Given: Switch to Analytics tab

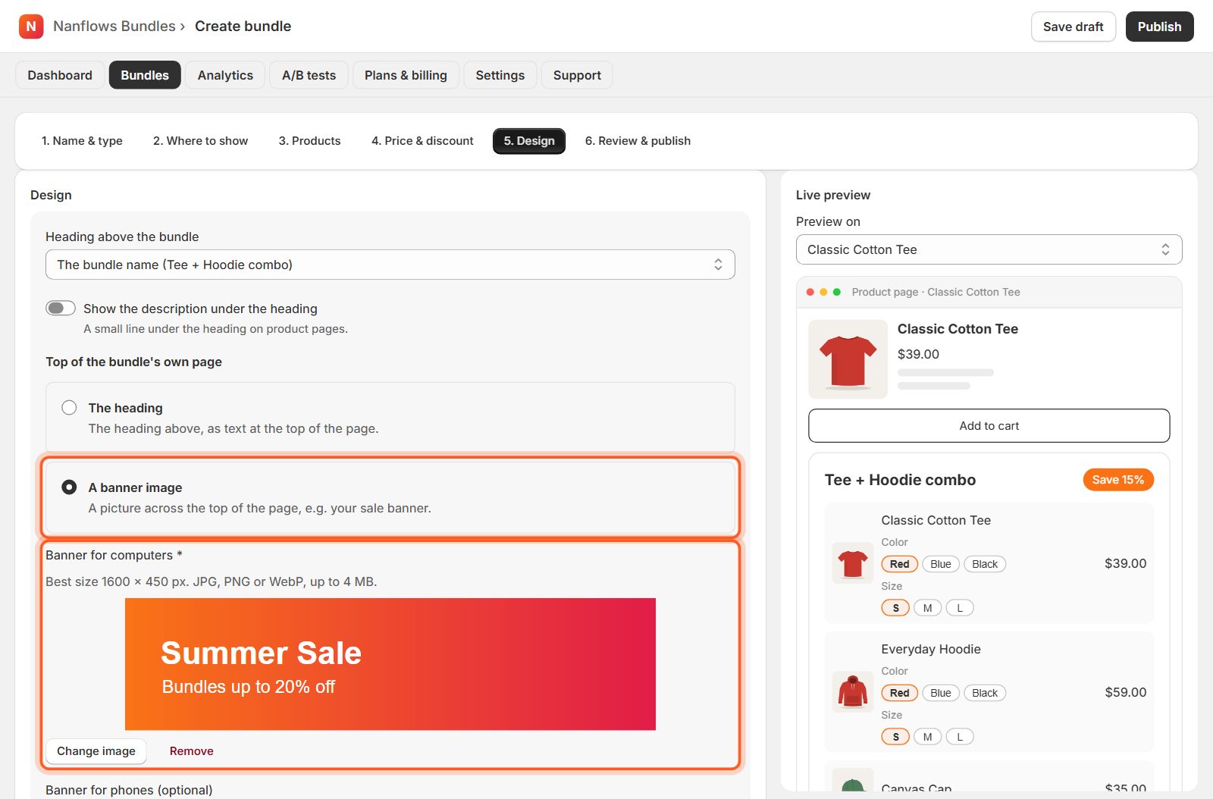Looking at the screenshot, I should click(225, 75).
